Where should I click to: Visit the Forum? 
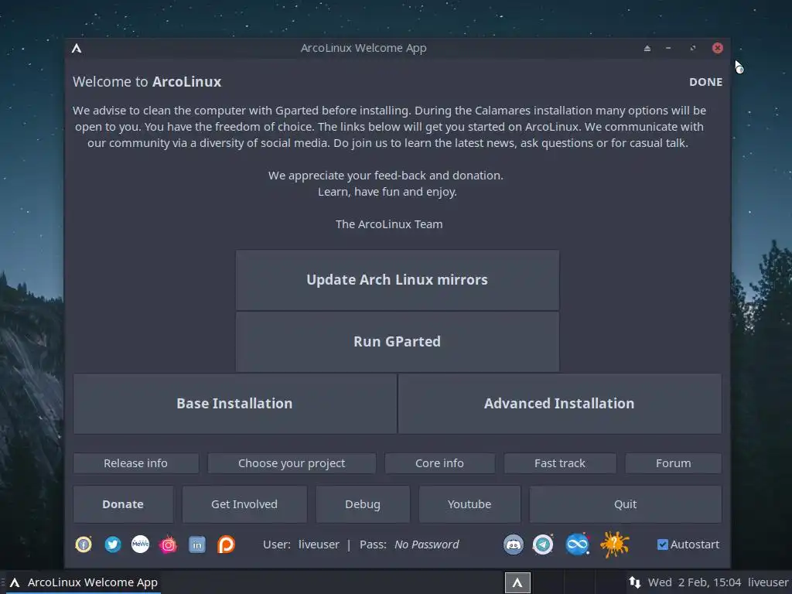tap(674, 463)
